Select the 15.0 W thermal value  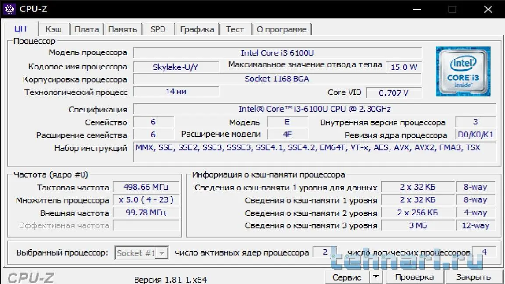[404, 67]
